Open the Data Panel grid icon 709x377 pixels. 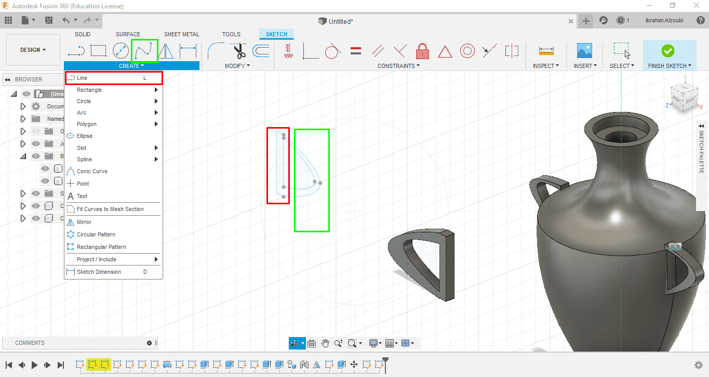coord(8,20)
